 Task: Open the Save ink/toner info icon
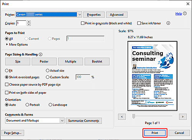click(x=168, y=23)
